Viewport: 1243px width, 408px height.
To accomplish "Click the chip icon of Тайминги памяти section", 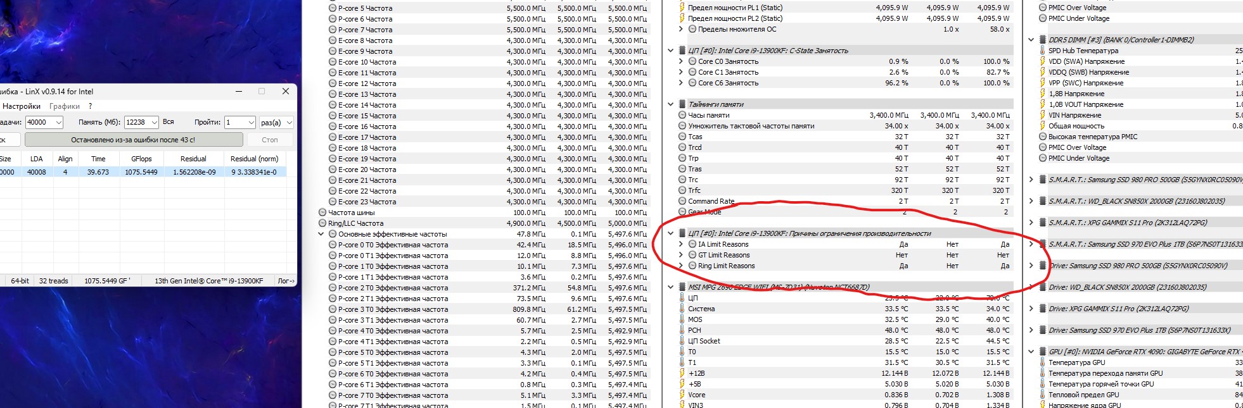I will pyautogui.click(x=682, y=104).
